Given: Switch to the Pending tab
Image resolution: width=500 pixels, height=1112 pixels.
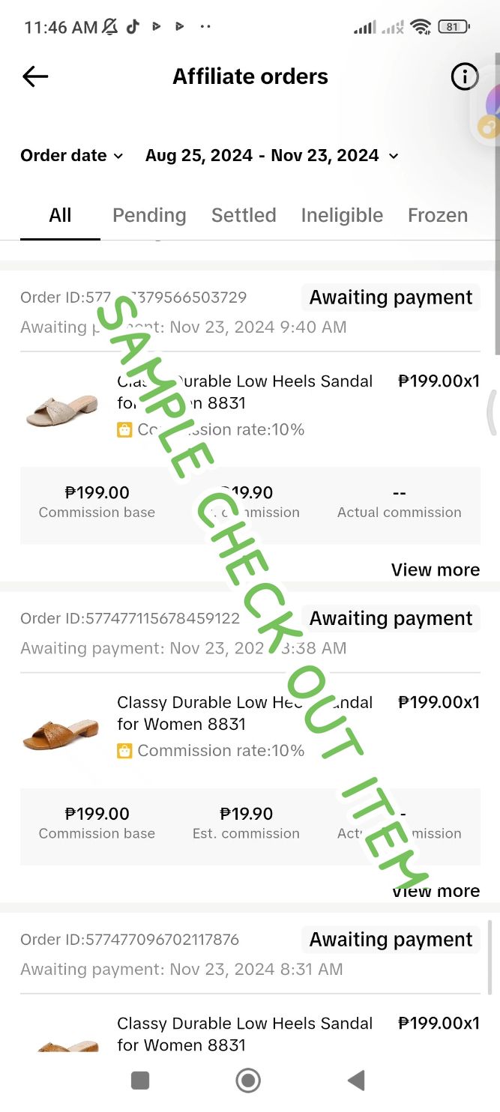Looking at the screenshot, I should click(x=149, y=216).
